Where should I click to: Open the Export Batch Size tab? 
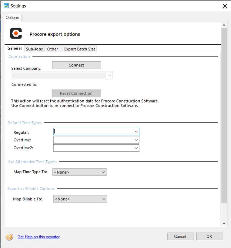click(80, 49)
